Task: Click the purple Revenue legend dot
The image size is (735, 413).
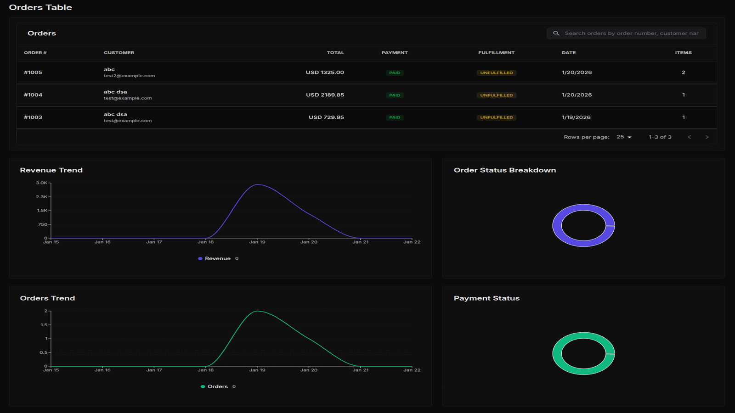Action: coord(199,258)
